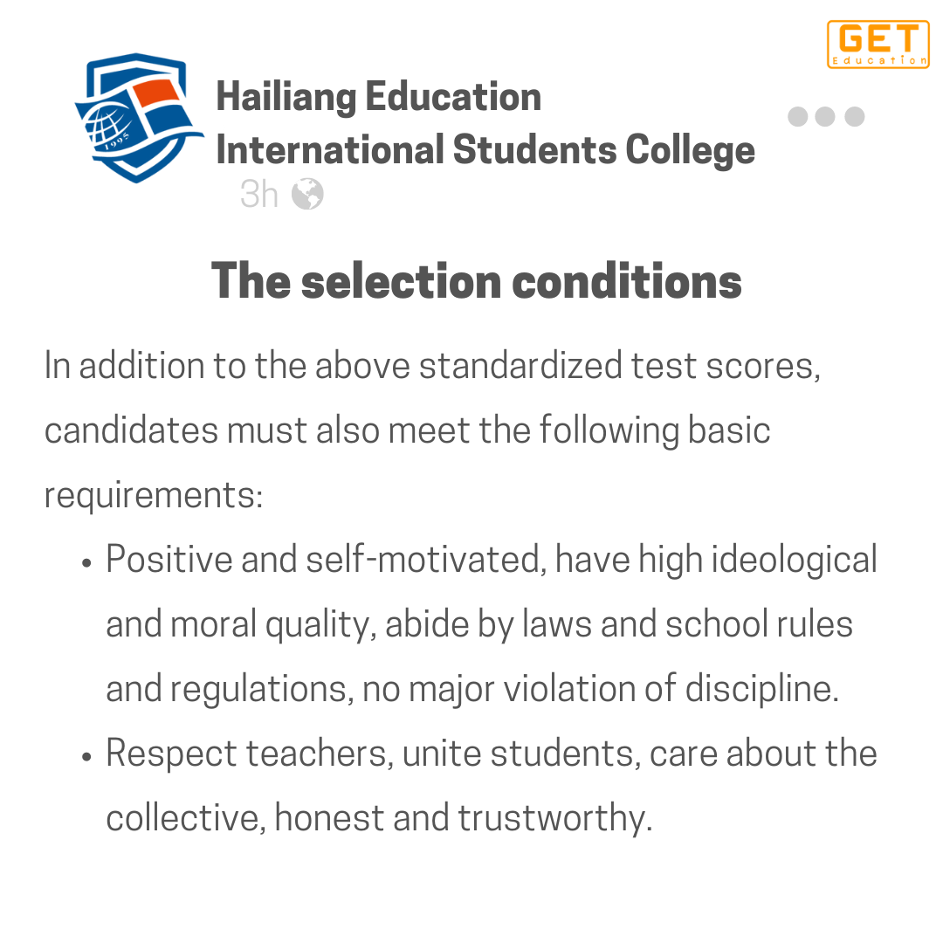Click "The selection conditions" heading

477,281
